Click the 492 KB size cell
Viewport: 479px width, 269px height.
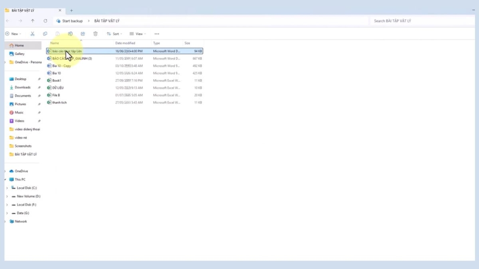[197, 66]
